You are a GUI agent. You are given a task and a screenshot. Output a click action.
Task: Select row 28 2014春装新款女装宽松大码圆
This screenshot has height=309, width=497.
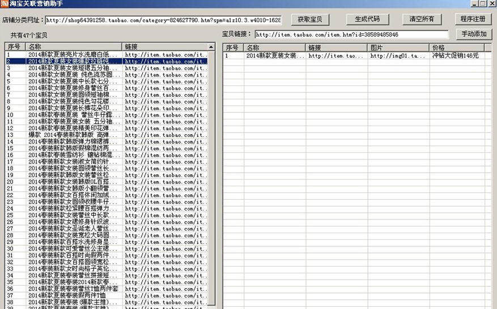coord(107,235)
